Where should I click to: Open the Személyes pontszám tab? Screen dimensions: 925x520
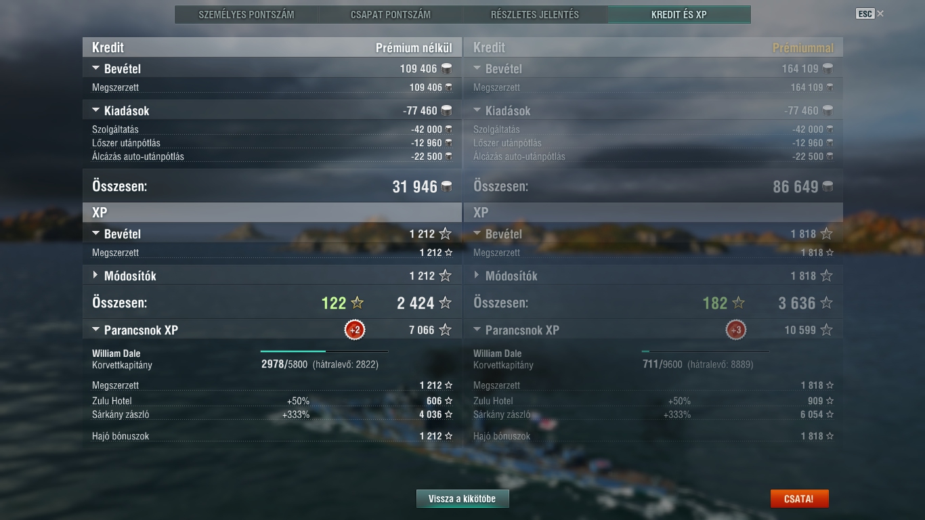pyautogui.click(x=246, y=14)
